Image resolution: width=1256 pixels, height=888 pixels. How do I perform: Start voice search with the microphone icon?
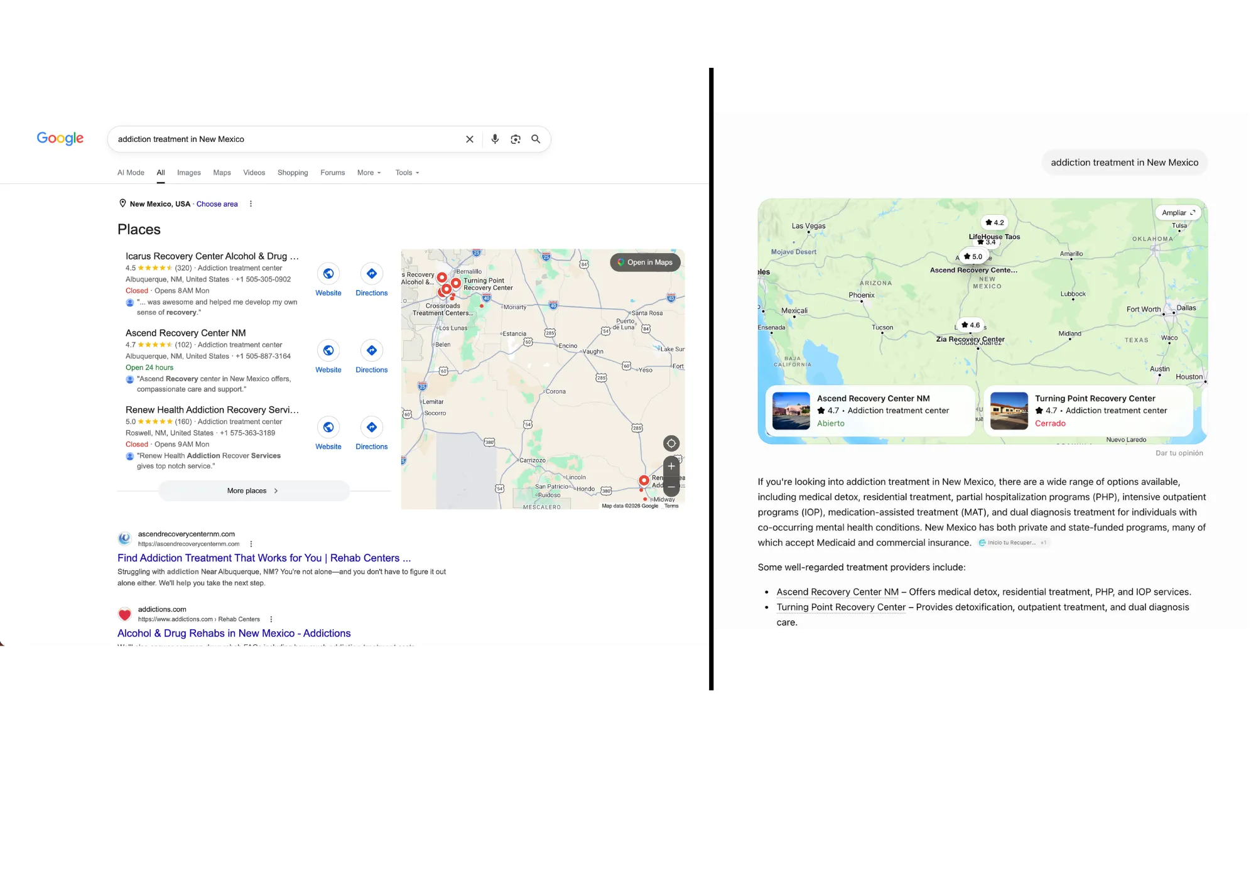click(x=495, y=139)
